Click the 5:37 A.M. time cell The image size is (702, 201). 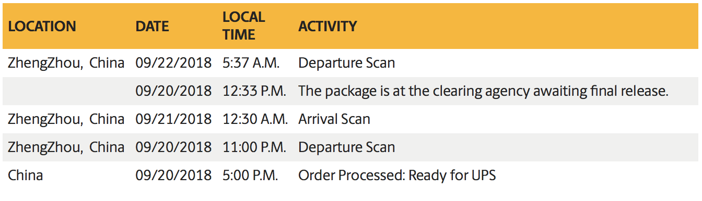(x=251, y=64)
